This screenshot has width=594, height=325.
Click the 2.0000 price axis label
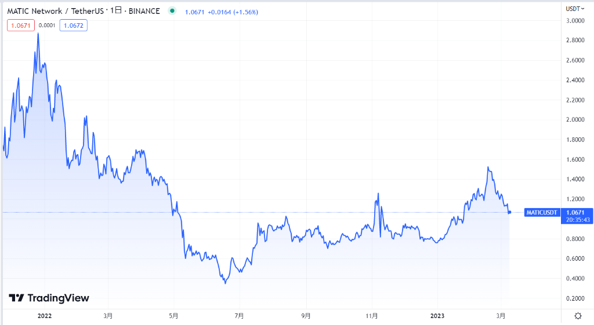click(575, 119)
